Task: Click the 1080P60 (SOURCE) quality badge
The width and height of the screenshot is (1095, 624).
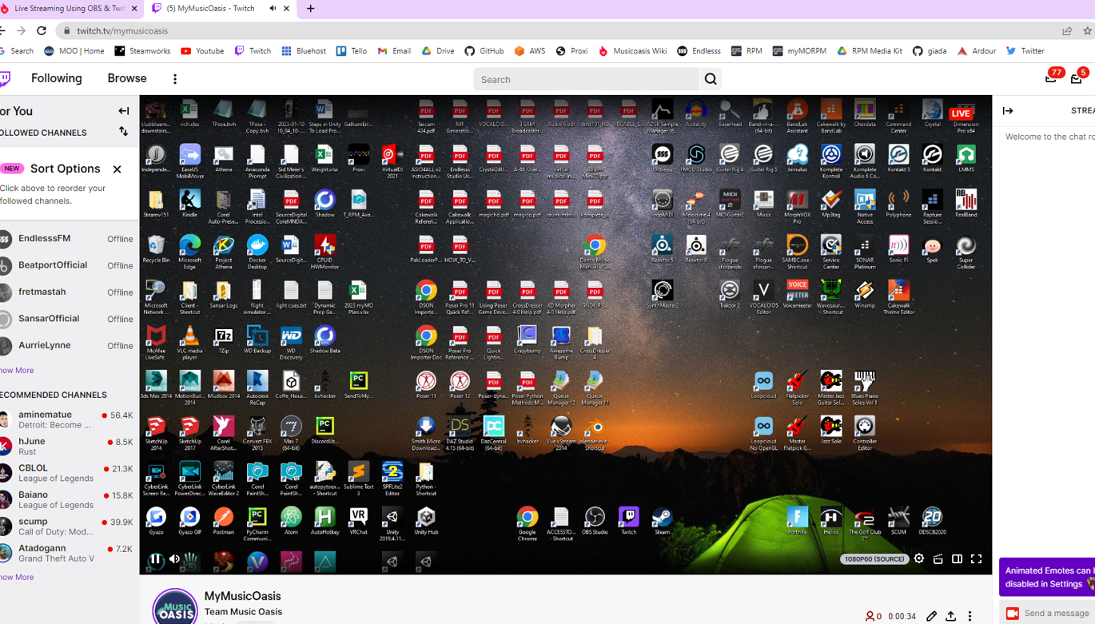Action: [874, 559]
